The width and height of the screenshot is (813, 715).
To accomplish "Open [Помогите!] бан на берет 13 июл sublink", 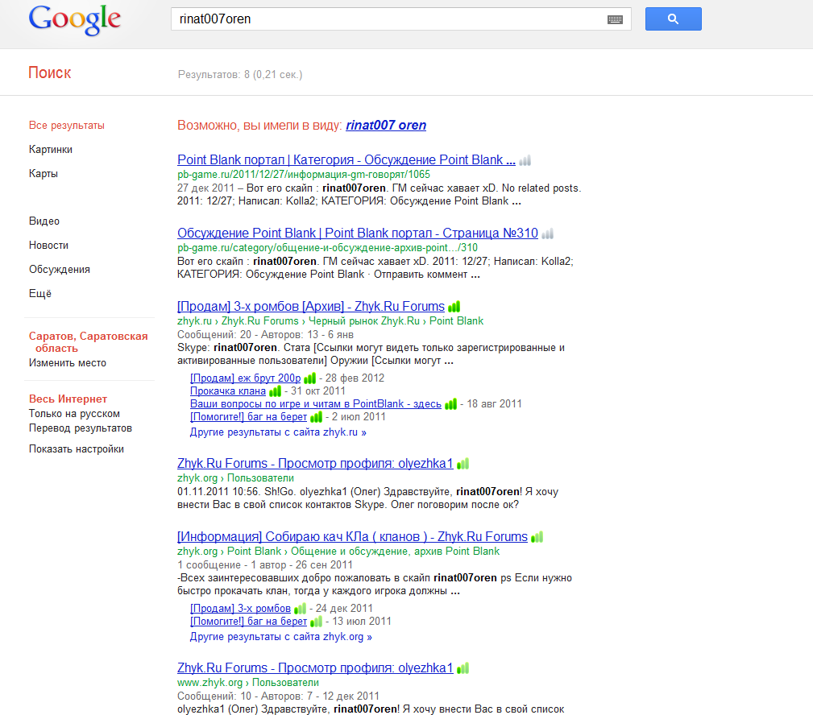I will click(x=248, y=622).
